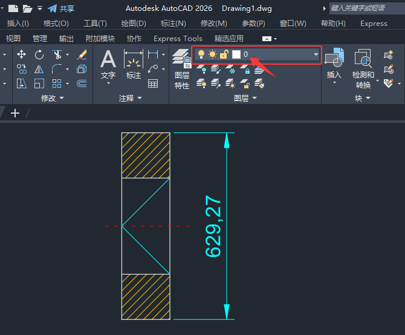Select the Offset tool

[82, 83]
